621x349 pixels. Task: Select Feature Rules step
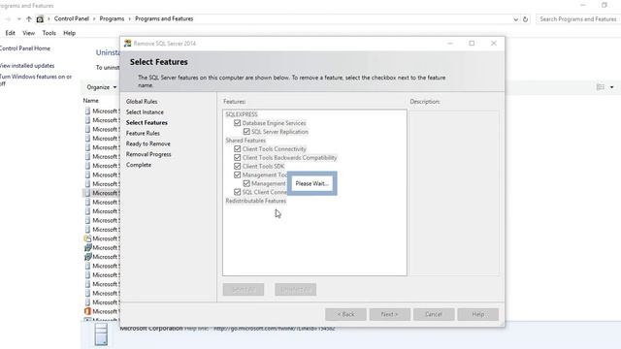click(143, 134)
